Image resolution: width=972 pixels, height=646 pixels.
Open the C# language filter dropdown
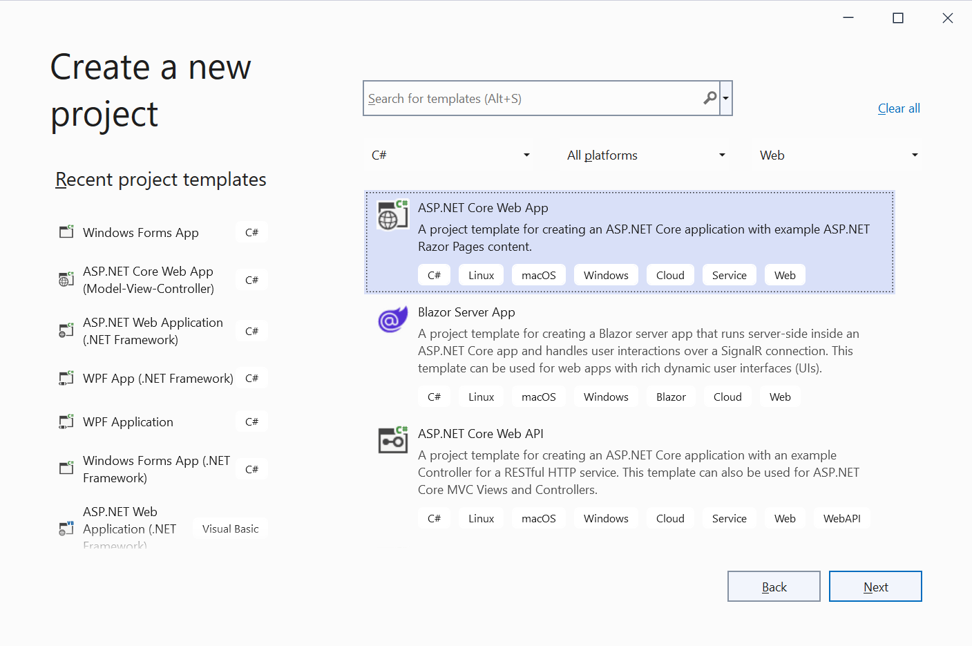[451, 155]
